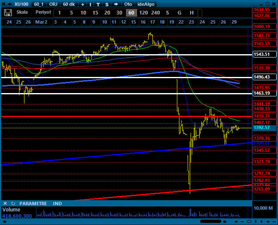Screen dimensions: 278x225
Task: Click the Volume indicator name label
Action: tap(11, 210)
